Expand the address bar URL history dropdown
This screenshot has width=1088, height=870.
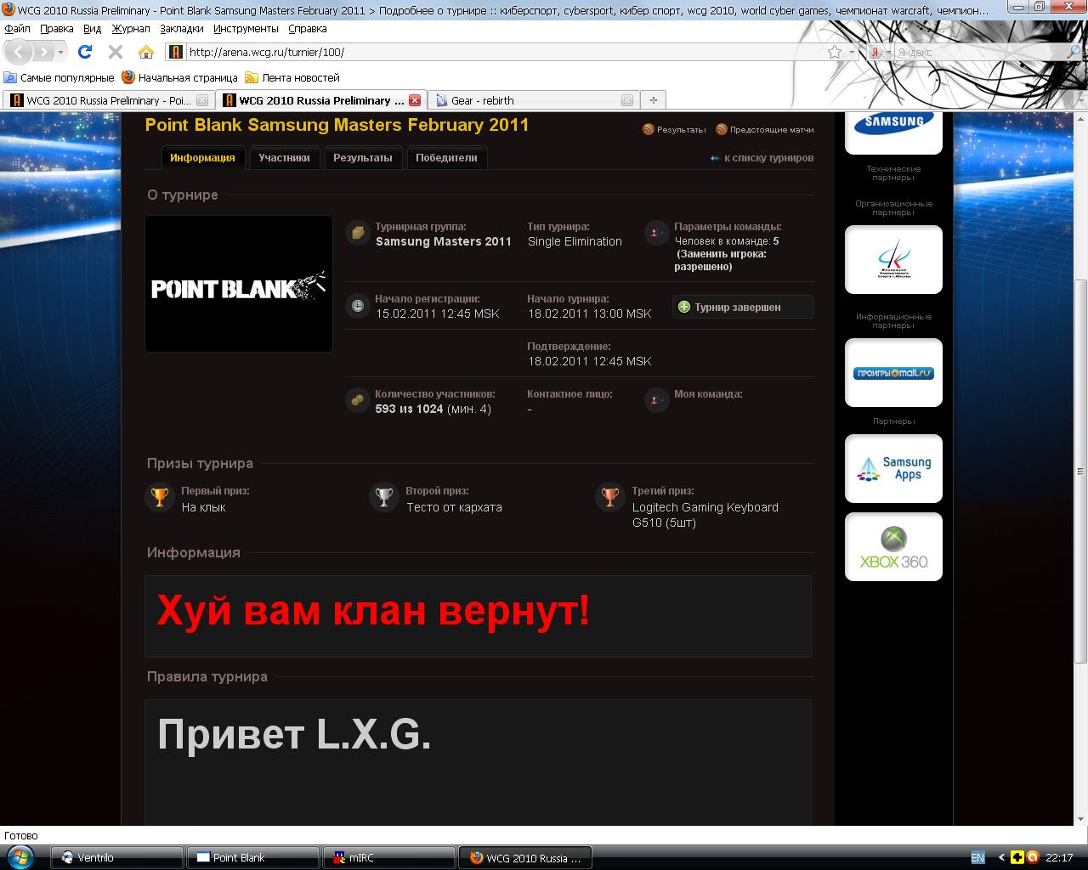coord(853,52)
